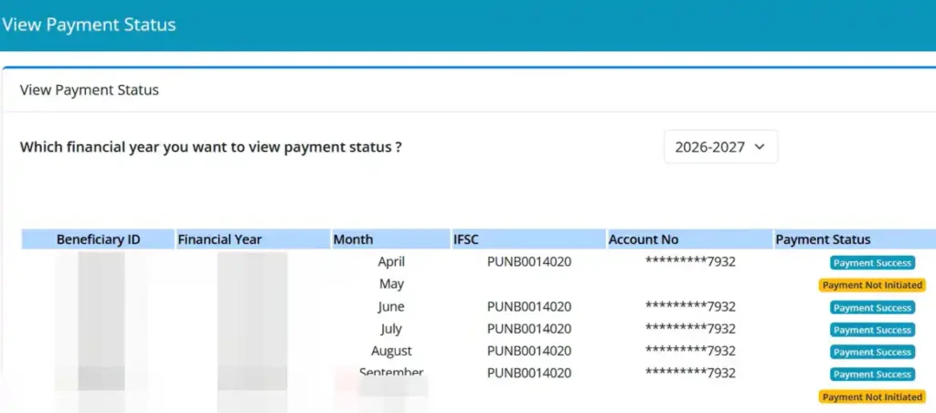Click the IFSC column header
Screen dimensions: 936x413
529,239
